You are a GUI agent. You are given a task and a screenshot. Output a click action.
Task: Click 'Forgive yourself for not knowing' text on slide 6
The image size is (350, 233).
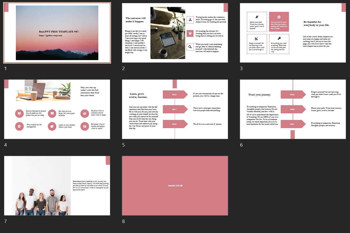click(x=326, y=94)
